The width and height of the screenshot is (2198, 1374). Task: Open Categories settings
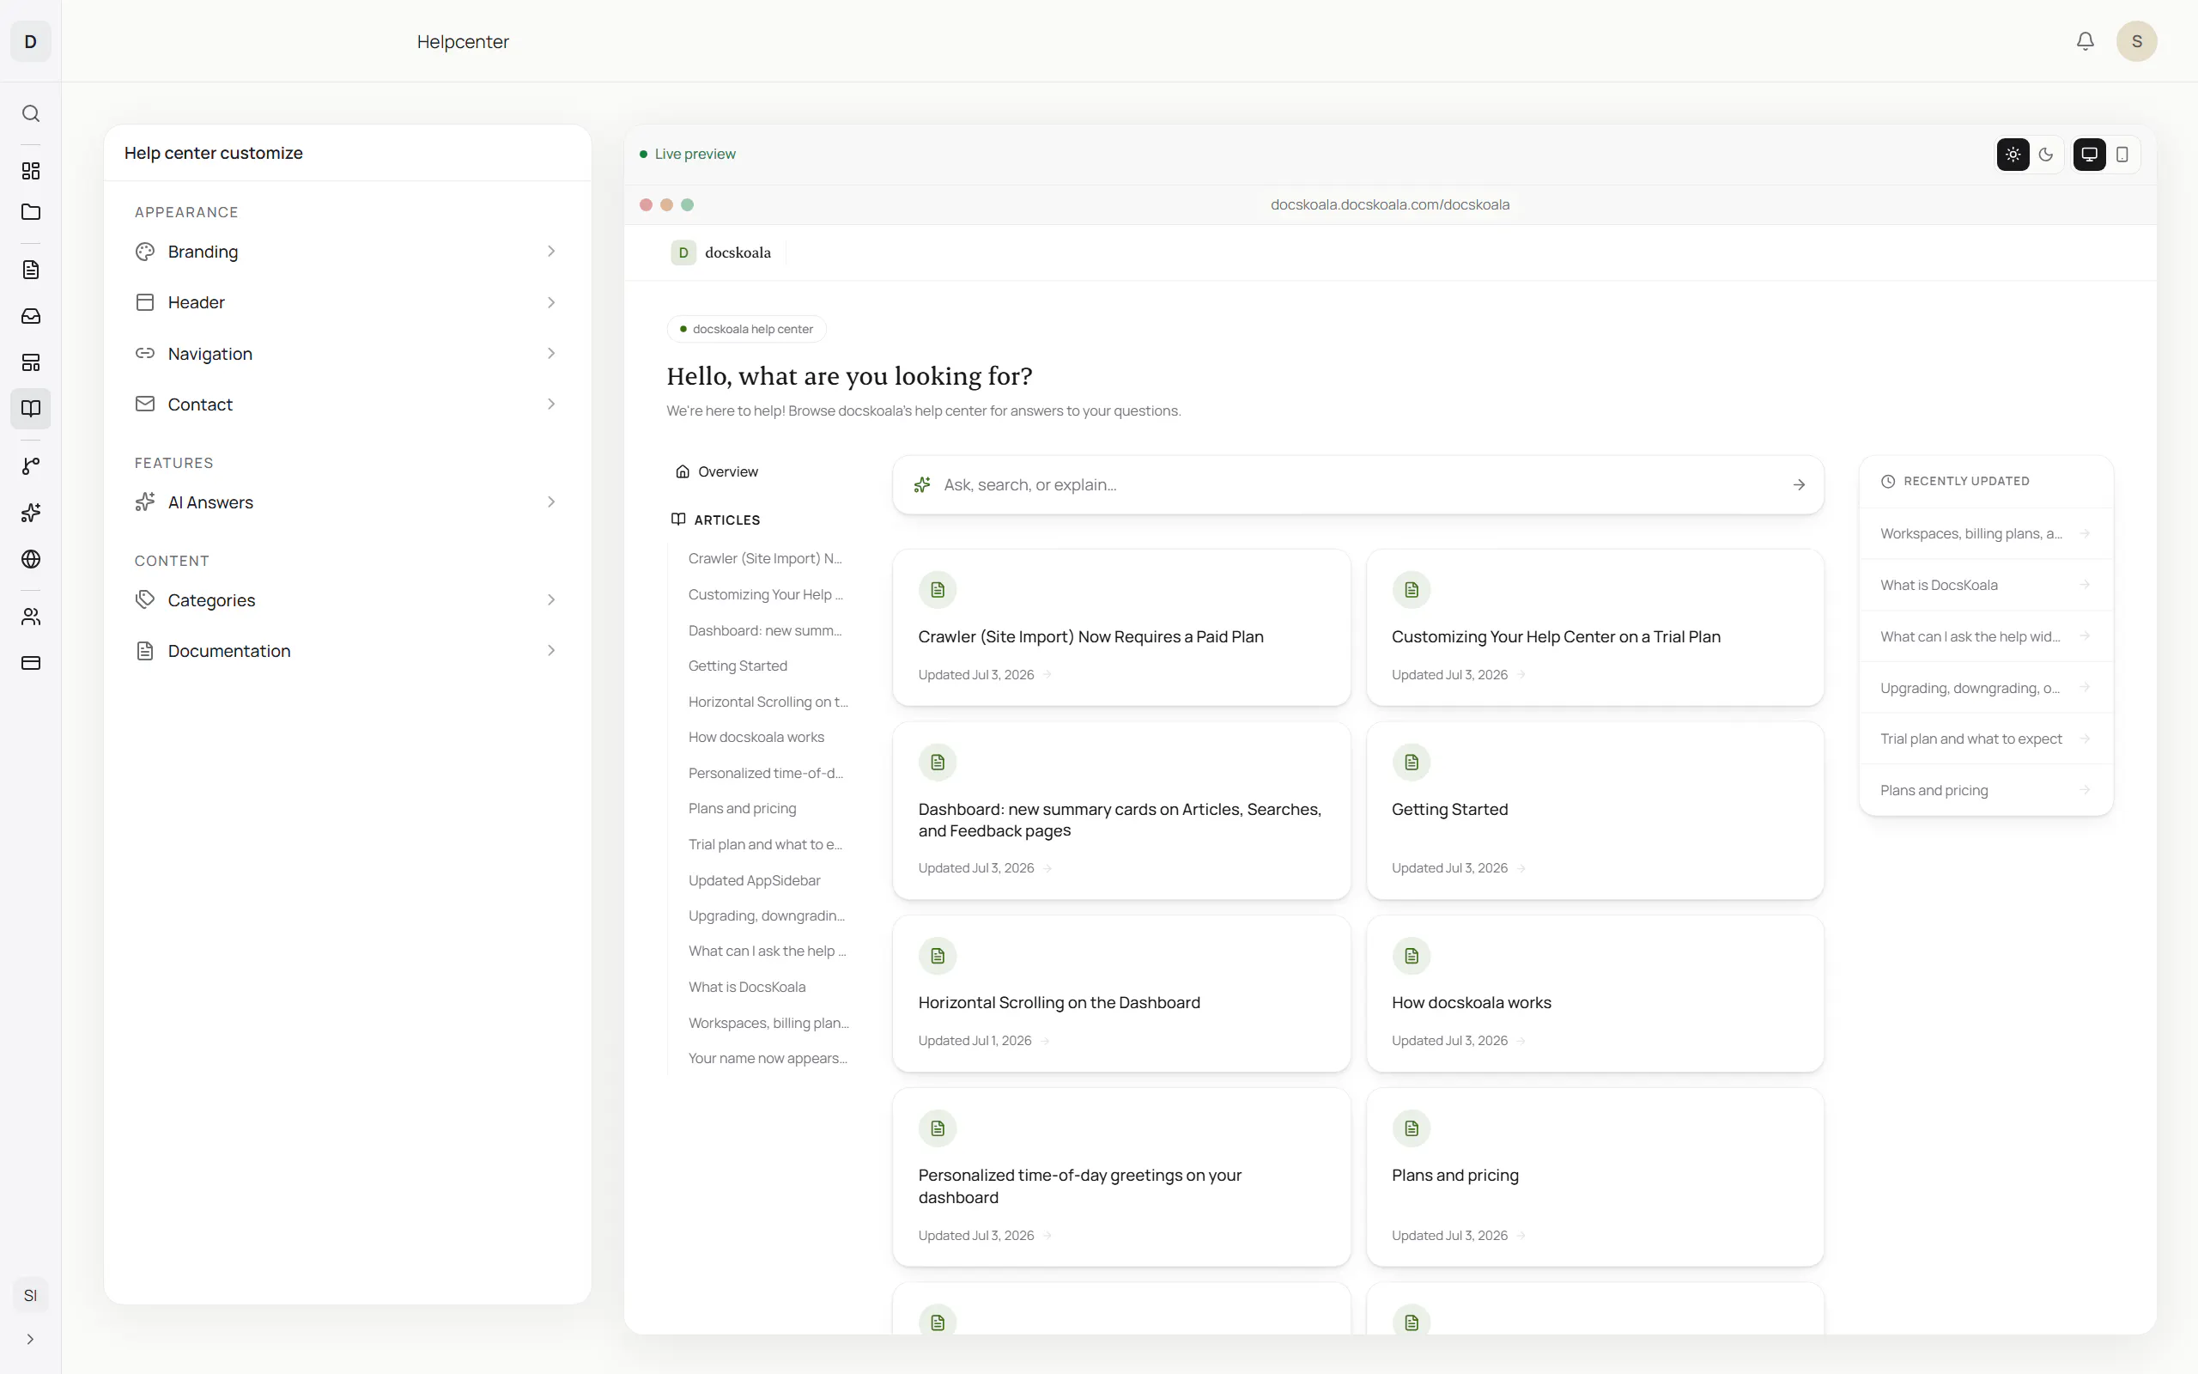[x=347, y=600]
